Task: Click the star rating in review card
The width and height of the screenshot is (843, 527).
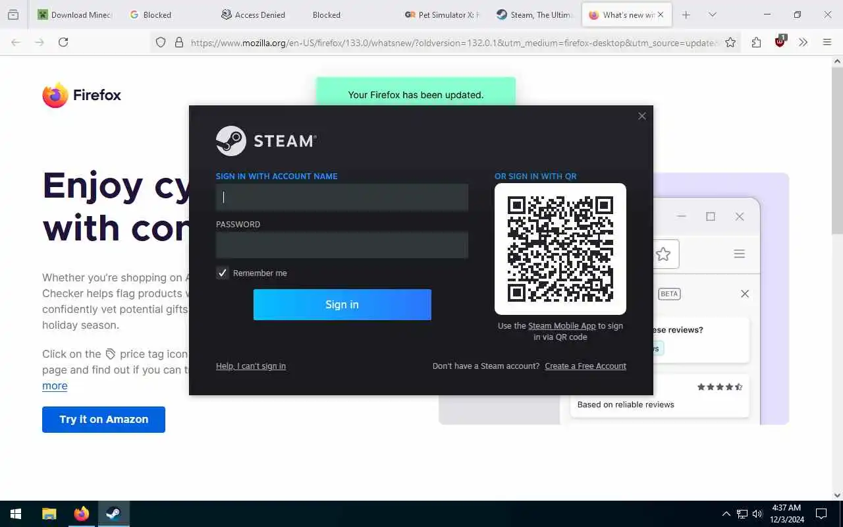Action: tap(720, 387)
